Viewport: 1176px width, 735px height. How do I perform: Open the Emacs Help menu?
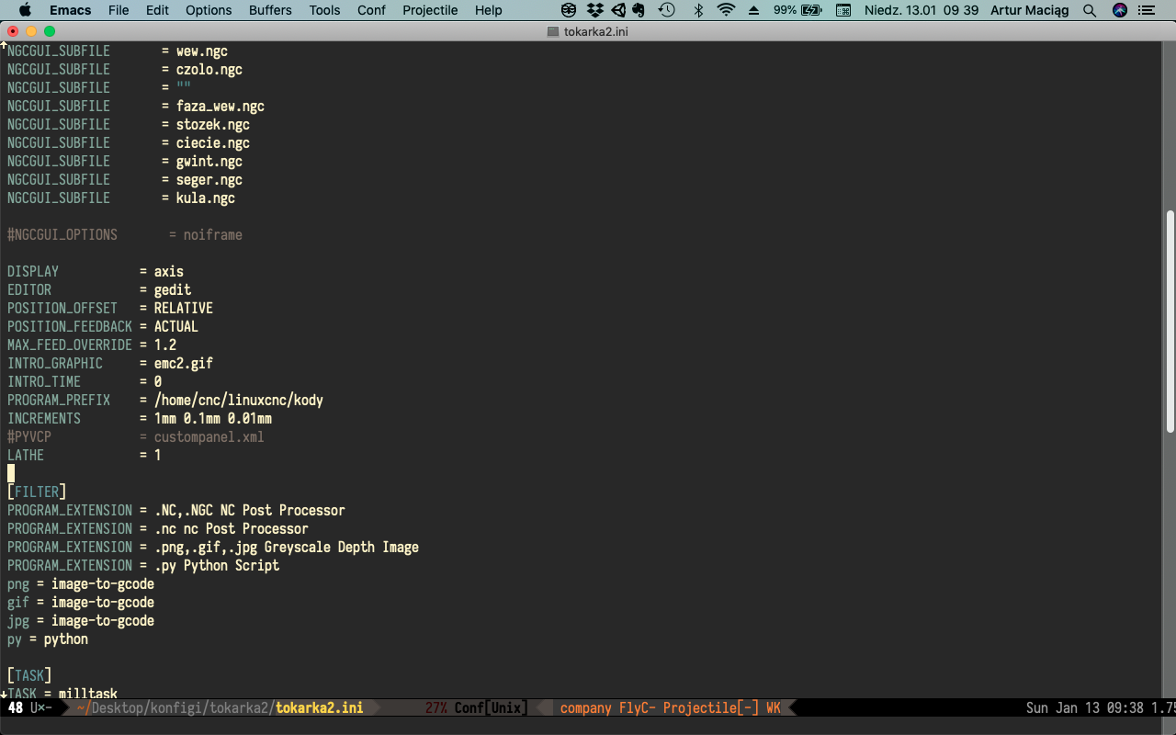coord(488,10)
